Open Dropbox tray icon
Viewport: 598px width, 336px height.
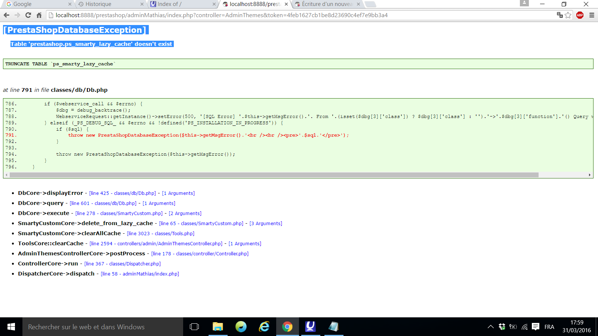(x=502, y=327)
